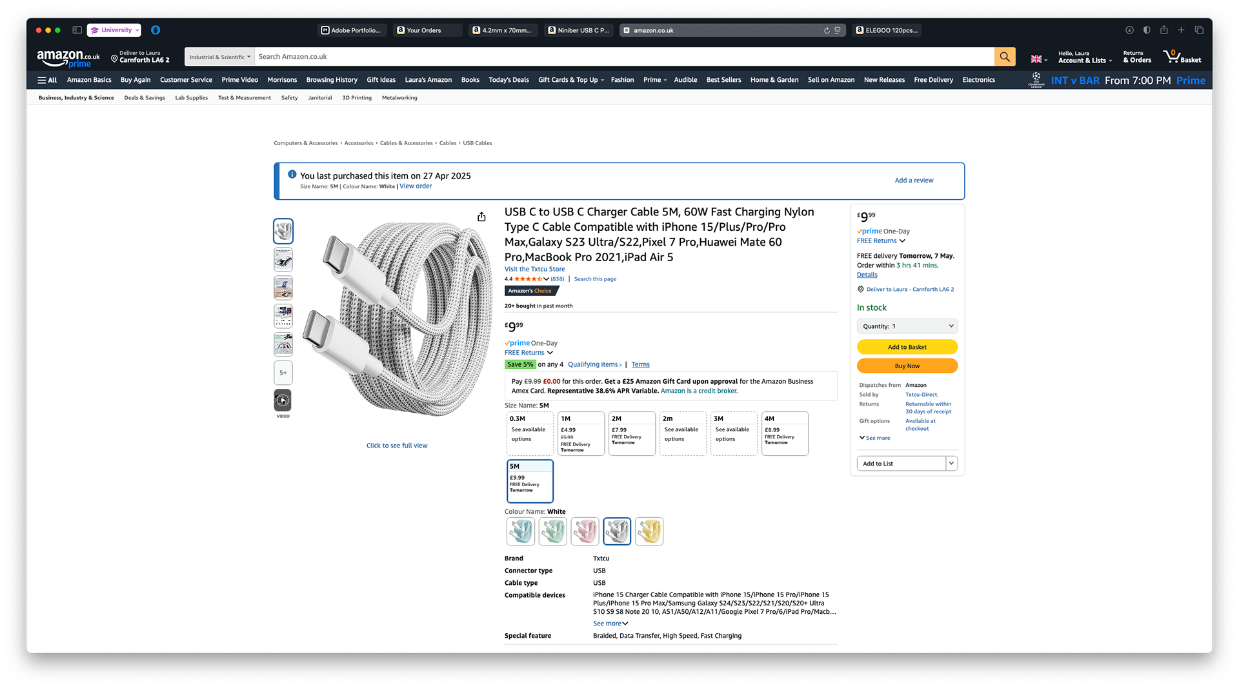Viewport: 1239px width, 688px height.
Task: Expand Gift Cards & Top Up menu
Action: point(571,80)
